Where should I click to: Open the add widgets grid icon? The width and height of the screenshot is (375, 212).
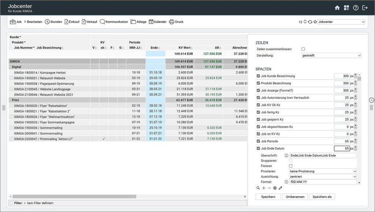tap(346, 8)
